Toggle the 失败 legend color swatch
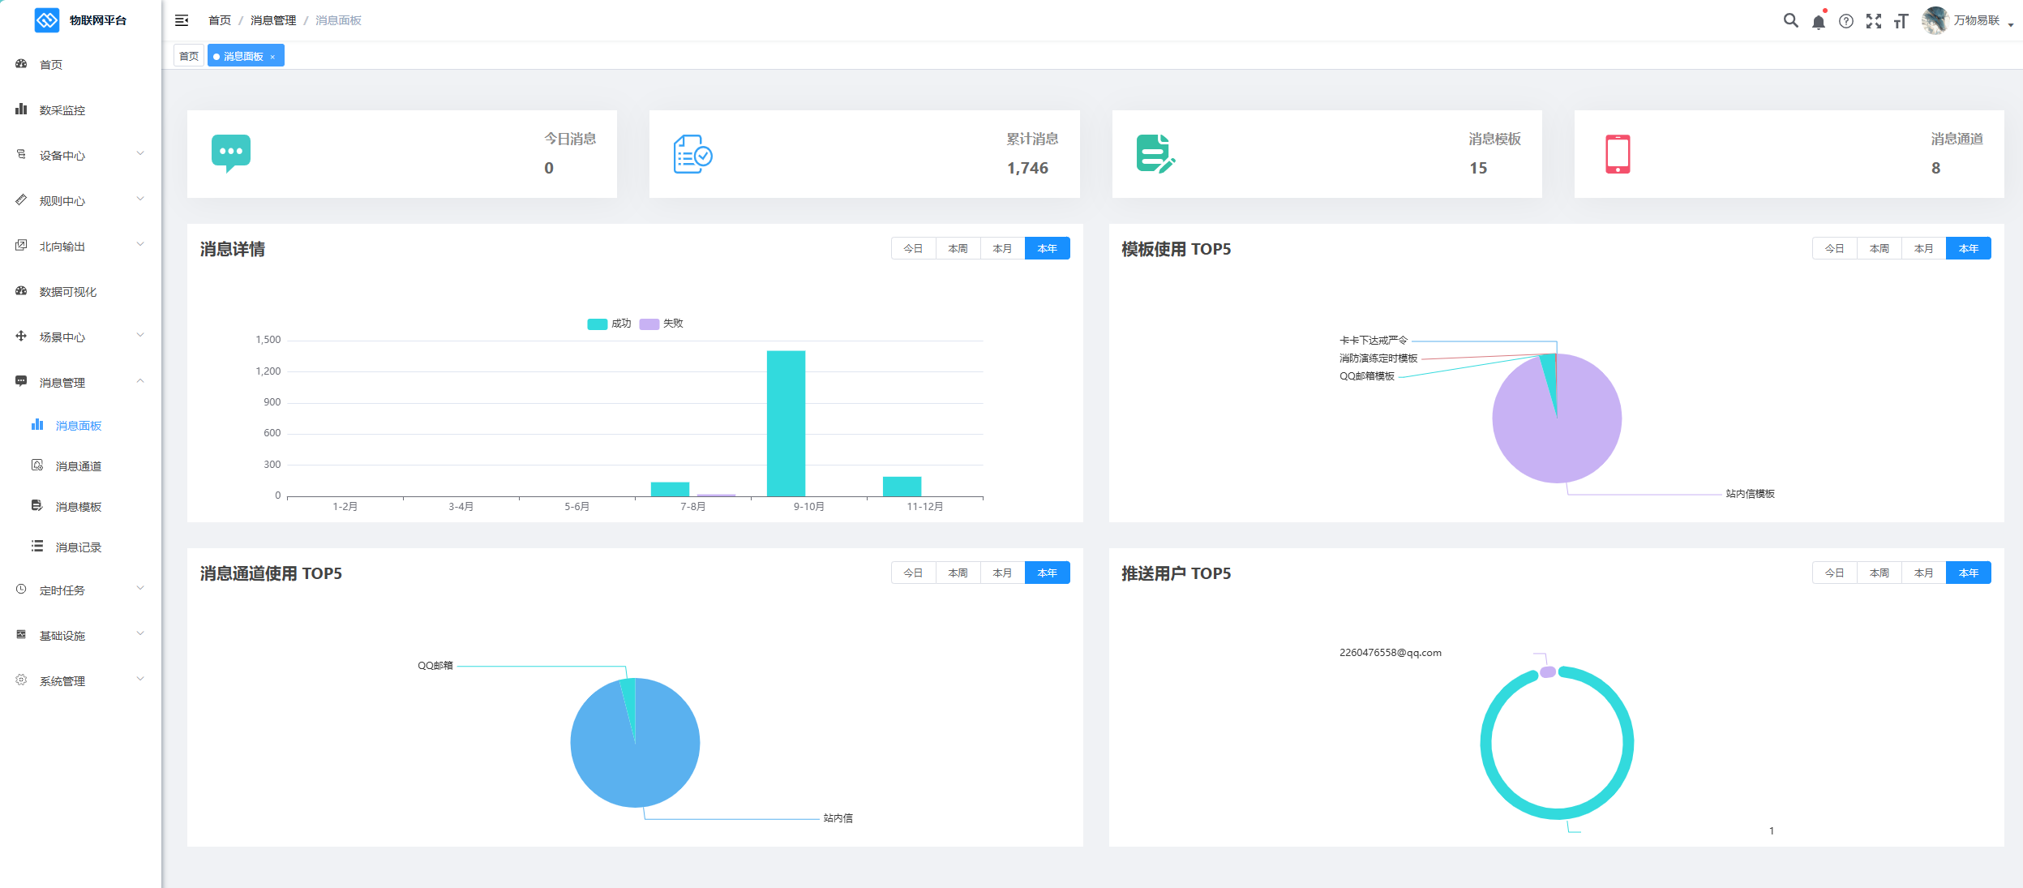2023x888 pixels. pyautogui.click(x=649, y=324)
